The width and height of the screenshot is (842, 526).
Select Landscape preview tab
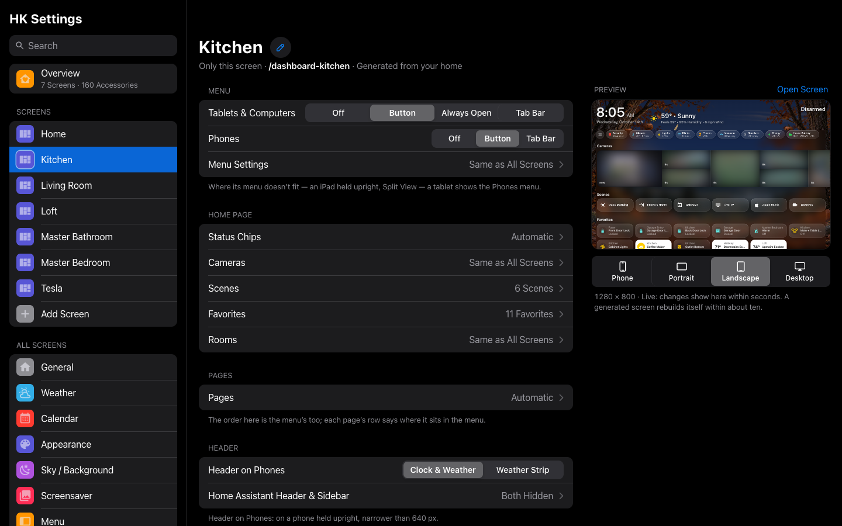[x=740, y=272]
